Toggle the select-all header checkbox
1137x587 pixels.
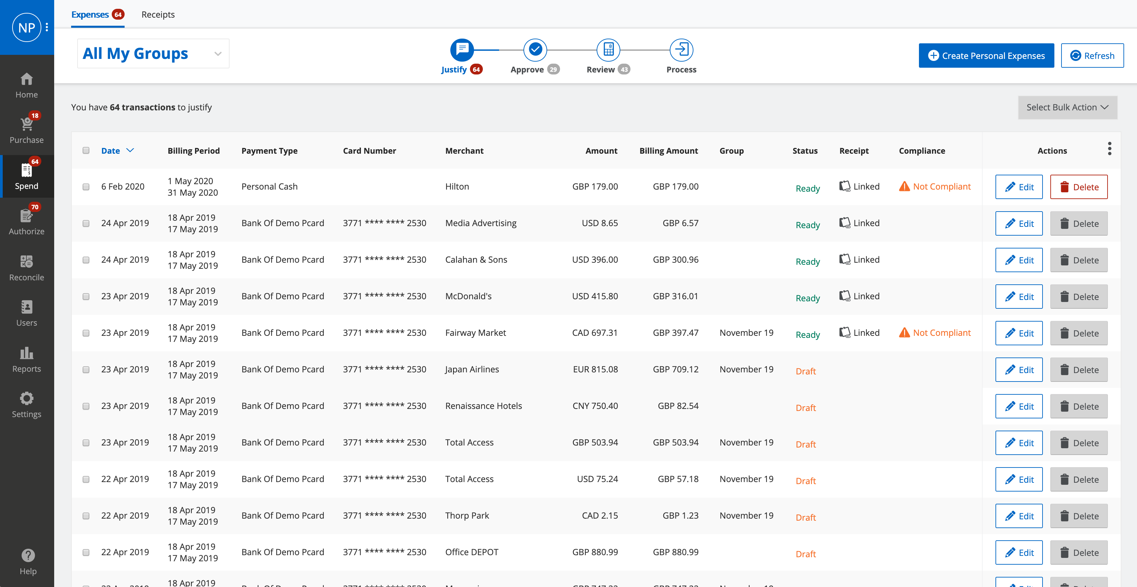pos(86,151)
